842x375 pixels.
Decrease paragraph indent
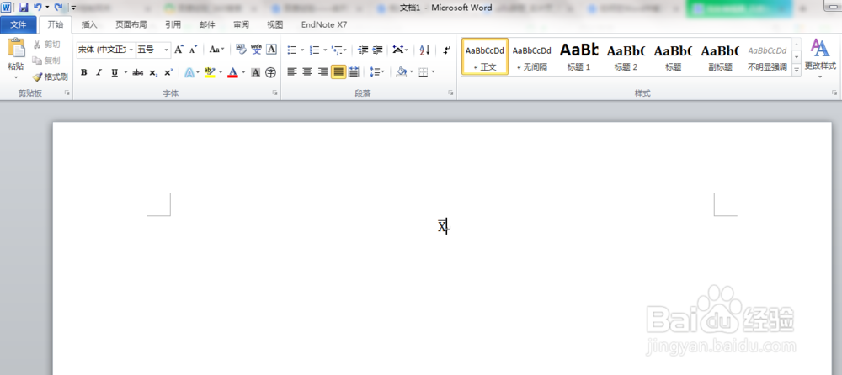363,50
